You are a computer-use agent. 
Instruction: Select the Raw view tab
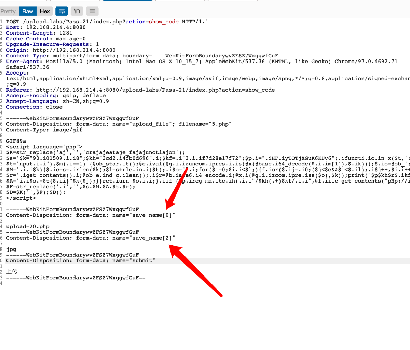coord(28,11)
